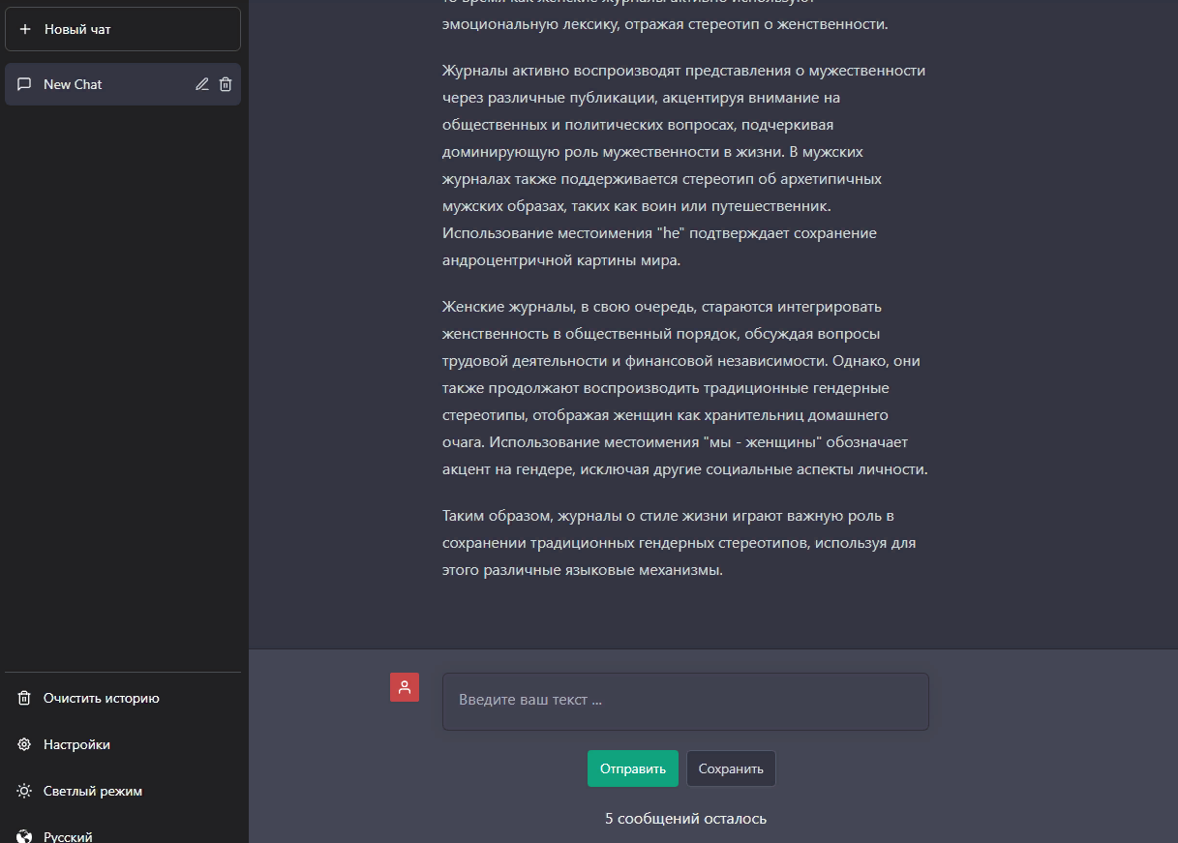Toggle Светлый режим theme
This screenshot has height=843, width=1178.
(92, 791)
